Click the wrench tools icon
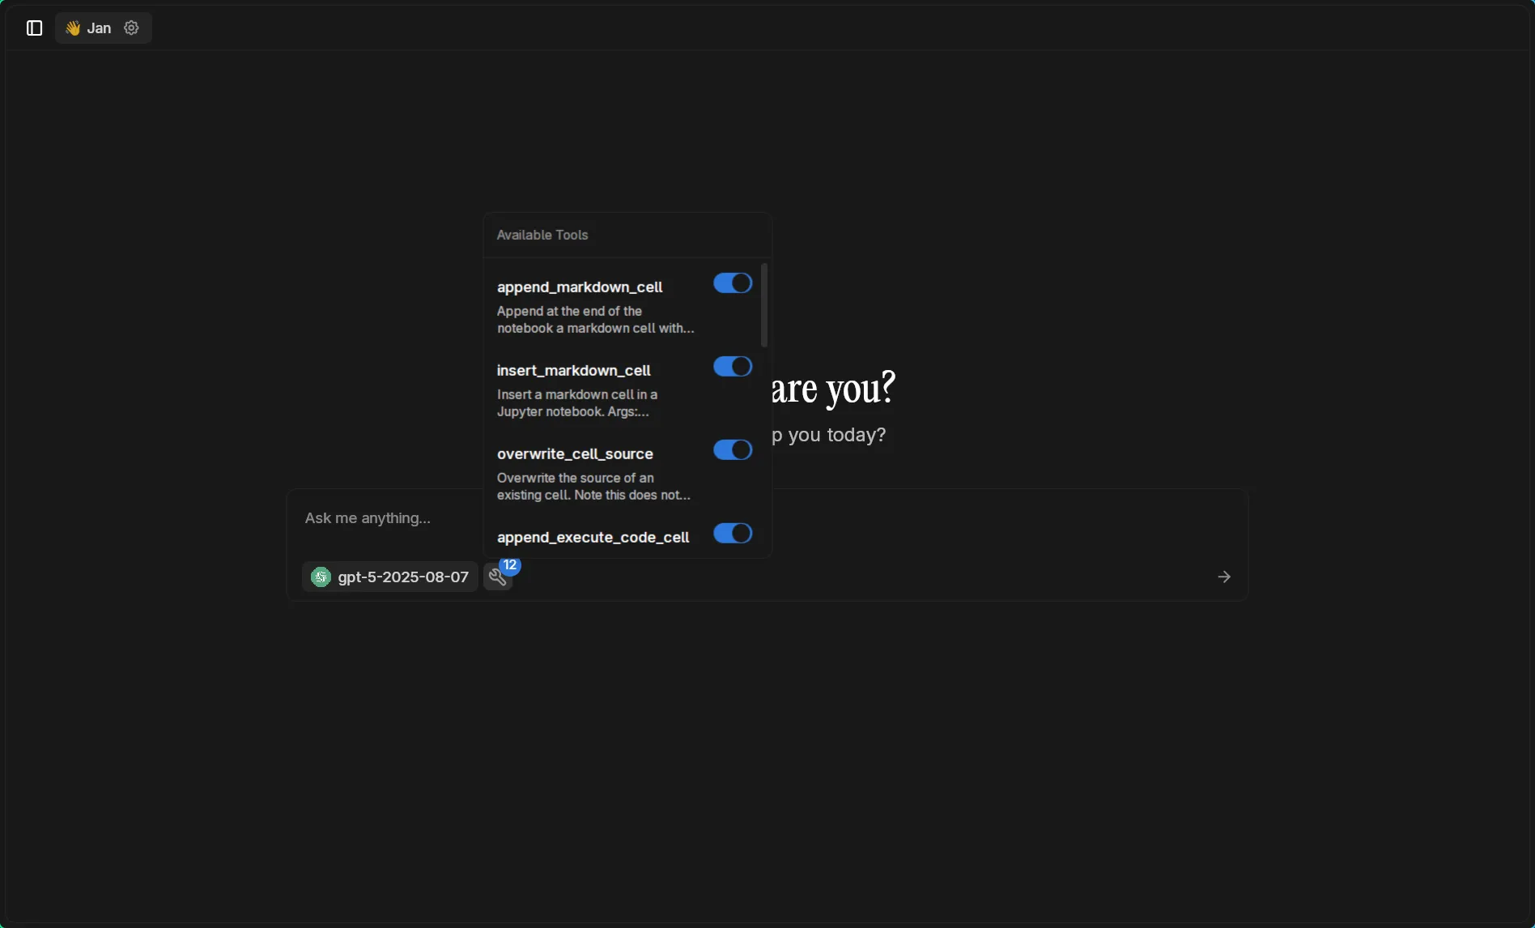The width and height of the screenshot is (1535, 928). coord(497,577)
